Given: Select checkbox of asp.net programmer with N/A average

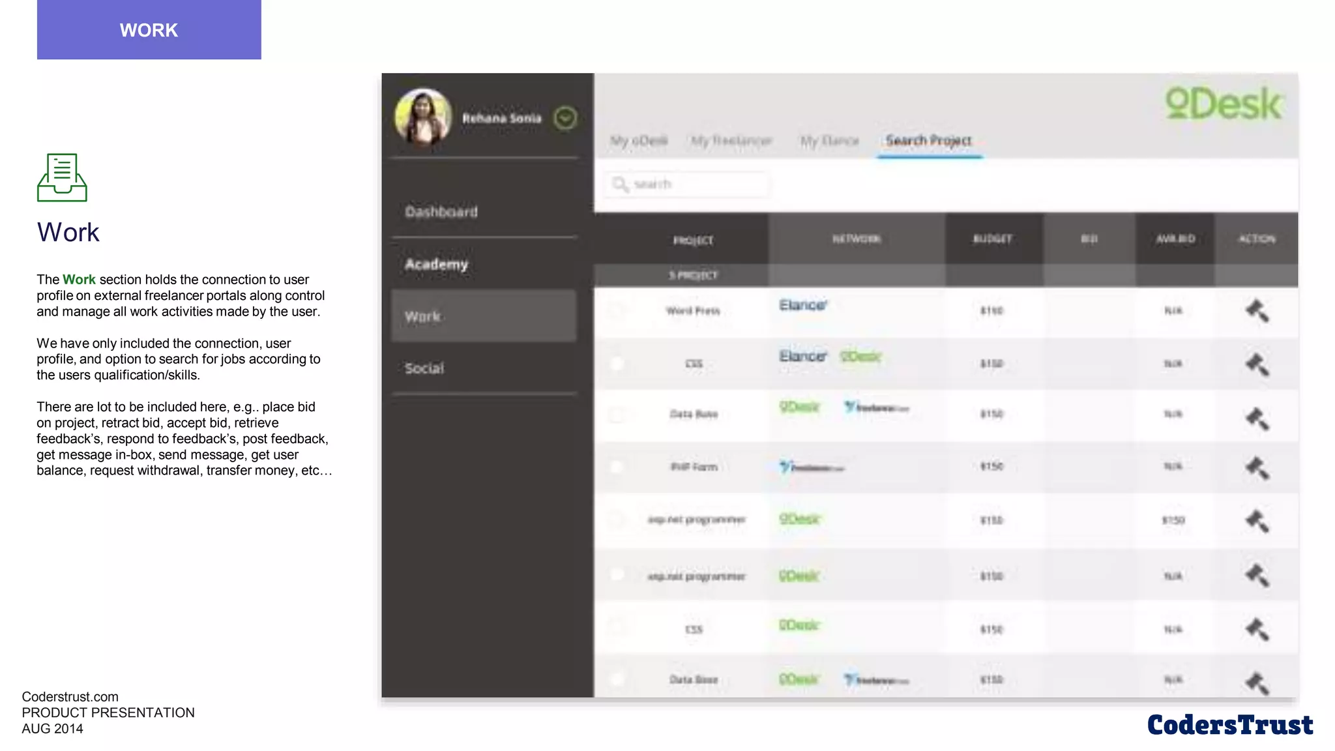Looking at the screenshot, I should (x=617, y=575).
